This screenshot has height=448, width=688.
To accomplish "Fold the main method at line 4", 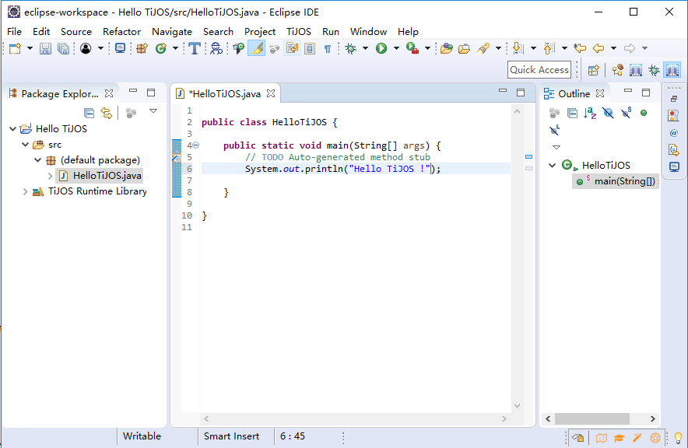I will (x=196, y=145).
